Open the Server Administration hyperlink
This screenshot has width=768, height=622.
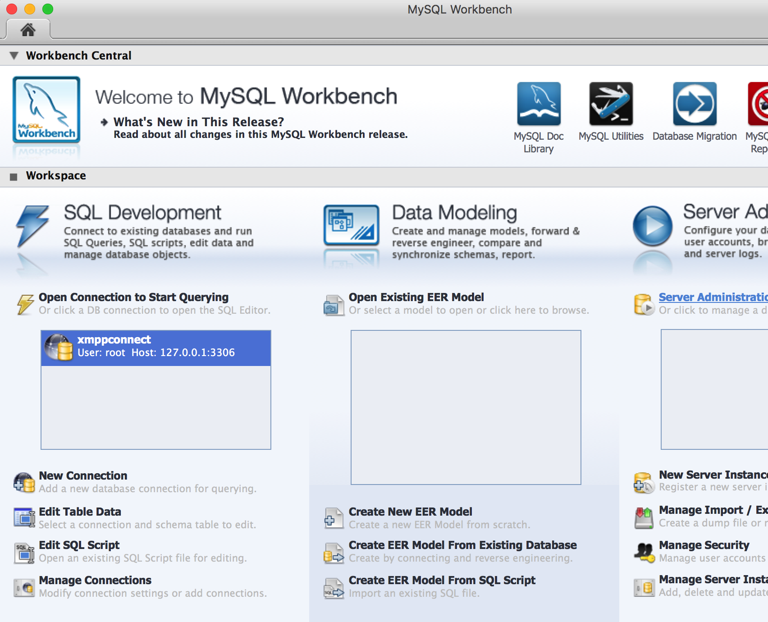(713, 297)
